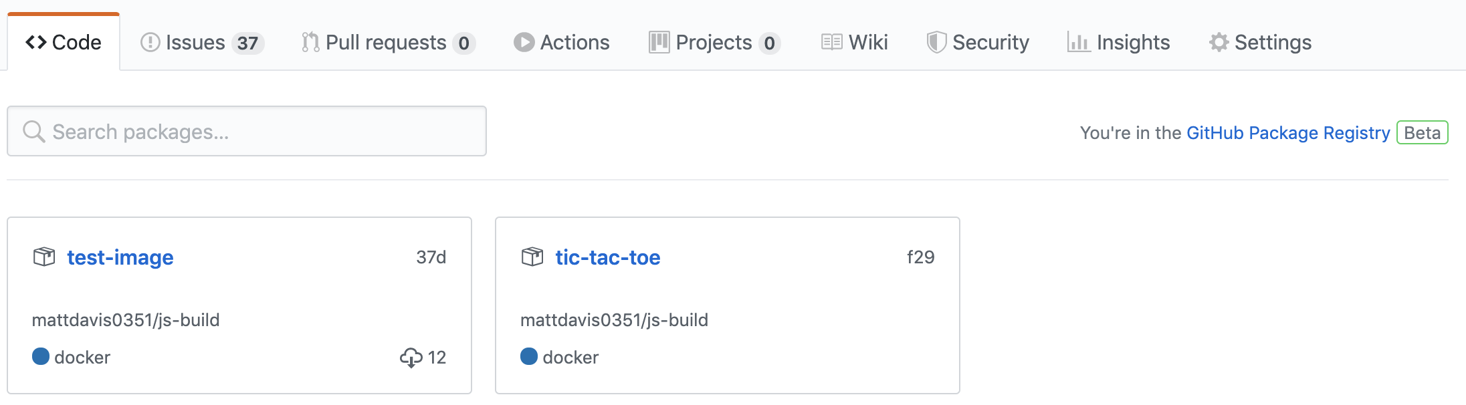Click the package box icon beside tic-tac-toe
Viewport: 1466px width, 405px height.
tap(532, 257)
